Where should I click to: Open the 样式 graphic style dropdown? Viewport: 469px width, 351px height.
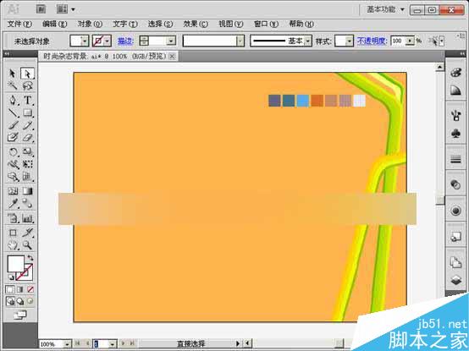(349, 41)
